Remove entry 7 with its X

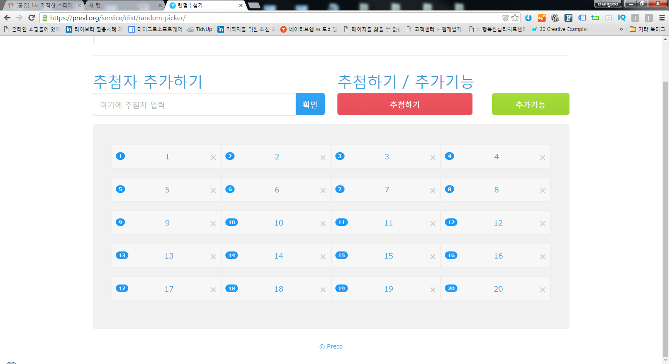tap(433, 191)
